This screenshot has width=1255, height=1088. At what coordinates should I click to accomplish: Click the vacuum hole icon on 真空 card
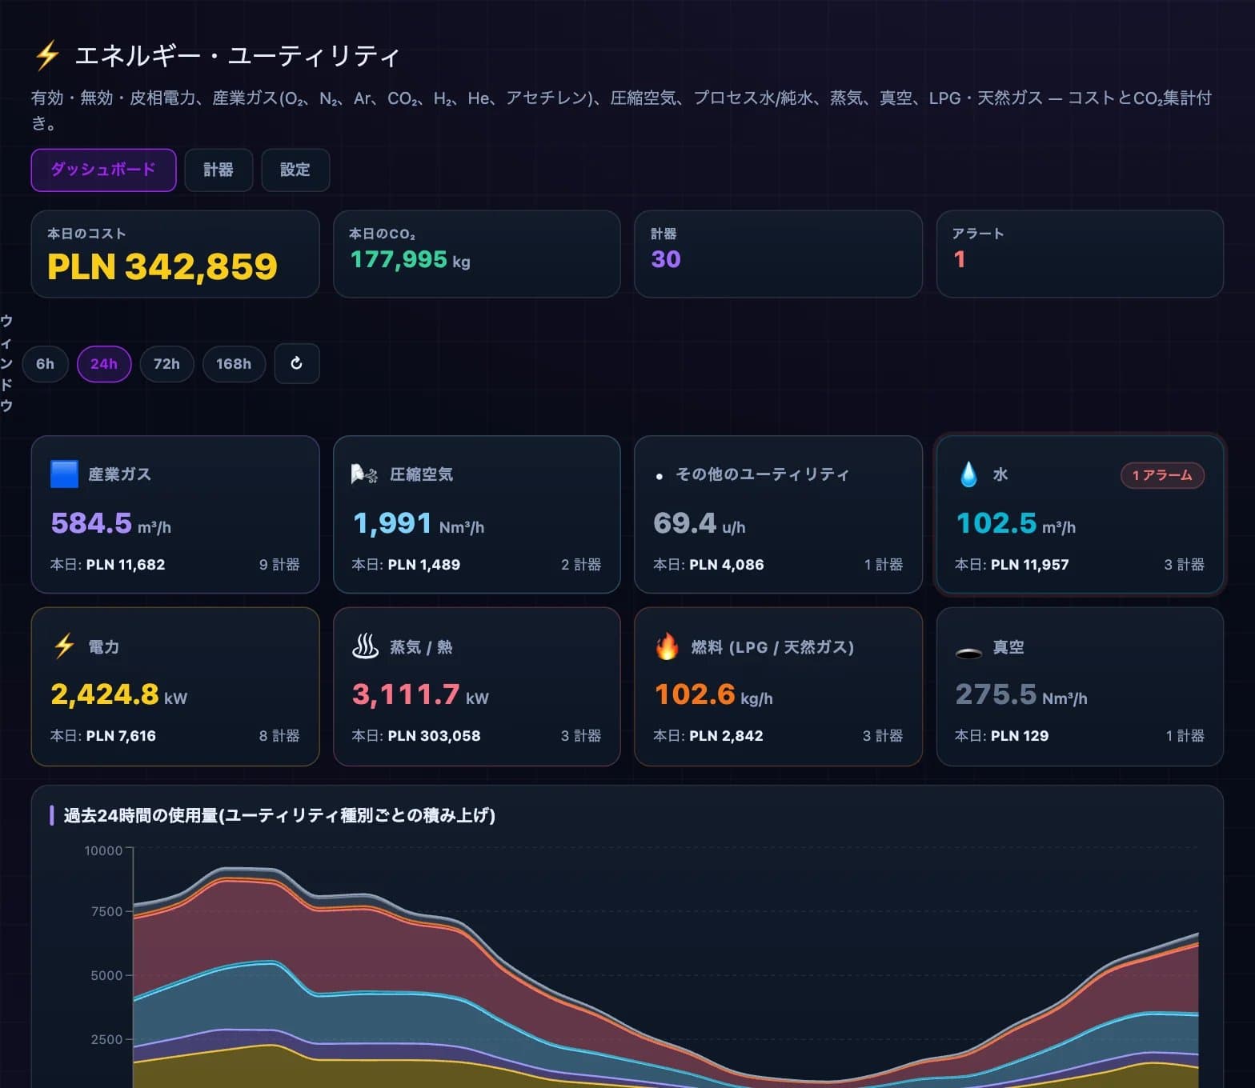(x=968, y=654)
